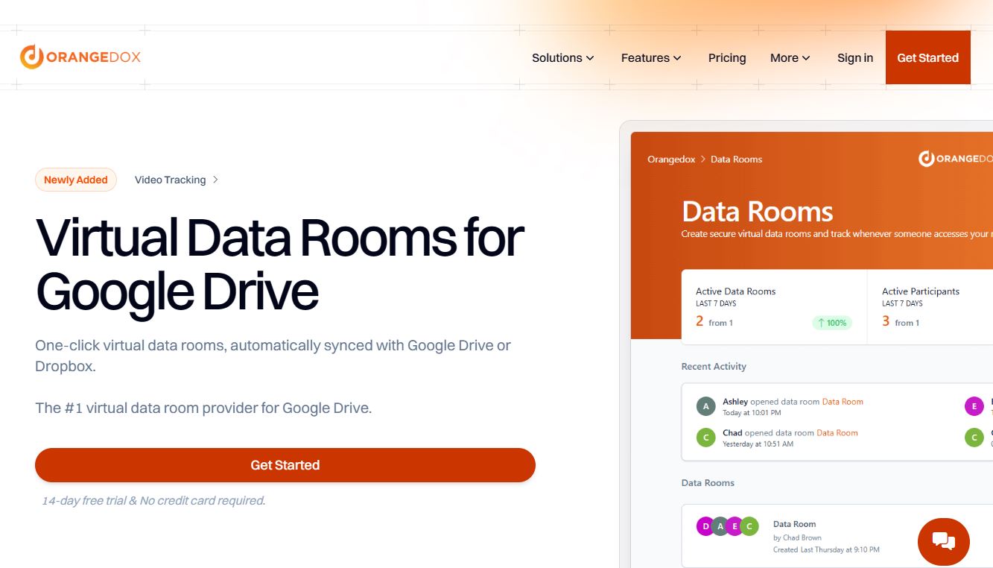Click the purple D avatar on the Data Room card
Screen dimensions: 993x568
pos(705,526)
